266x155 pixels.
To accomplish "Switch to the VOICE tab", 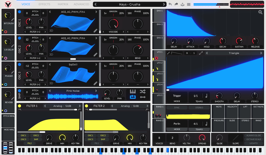I will (26, 4).
